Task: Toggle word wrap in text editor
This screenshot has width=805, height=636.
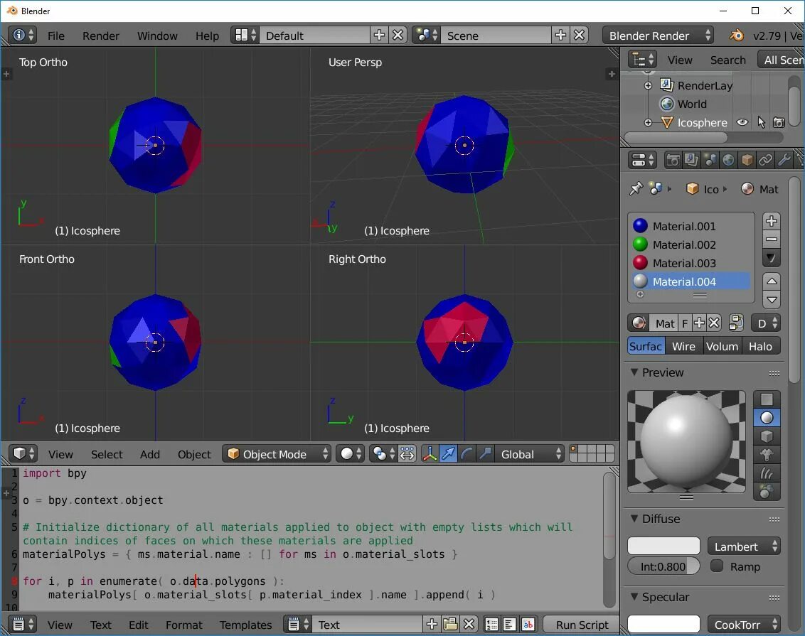Action: tap(510, 624)
